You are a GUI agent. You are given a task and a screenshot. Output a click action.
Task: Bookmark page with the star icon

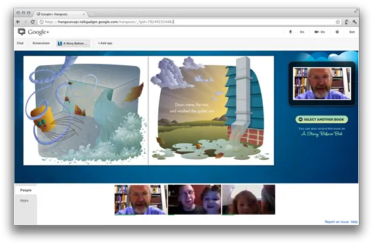pyautogui.click(x=338, y=22)
